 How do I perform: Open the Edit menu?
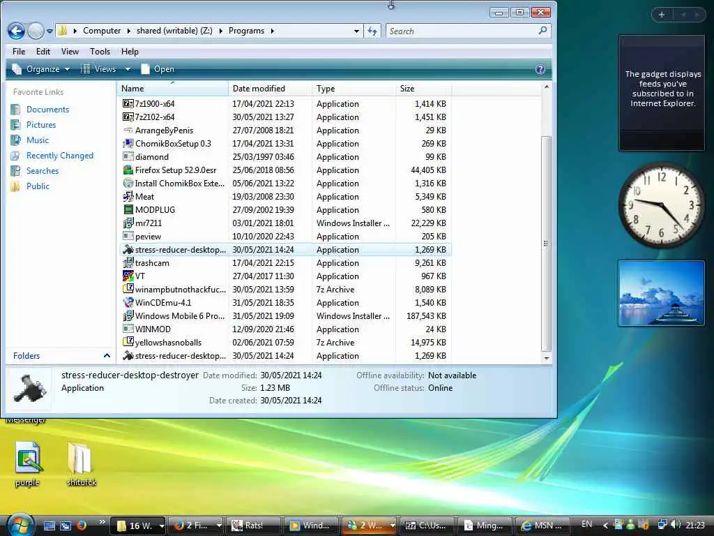43,52
